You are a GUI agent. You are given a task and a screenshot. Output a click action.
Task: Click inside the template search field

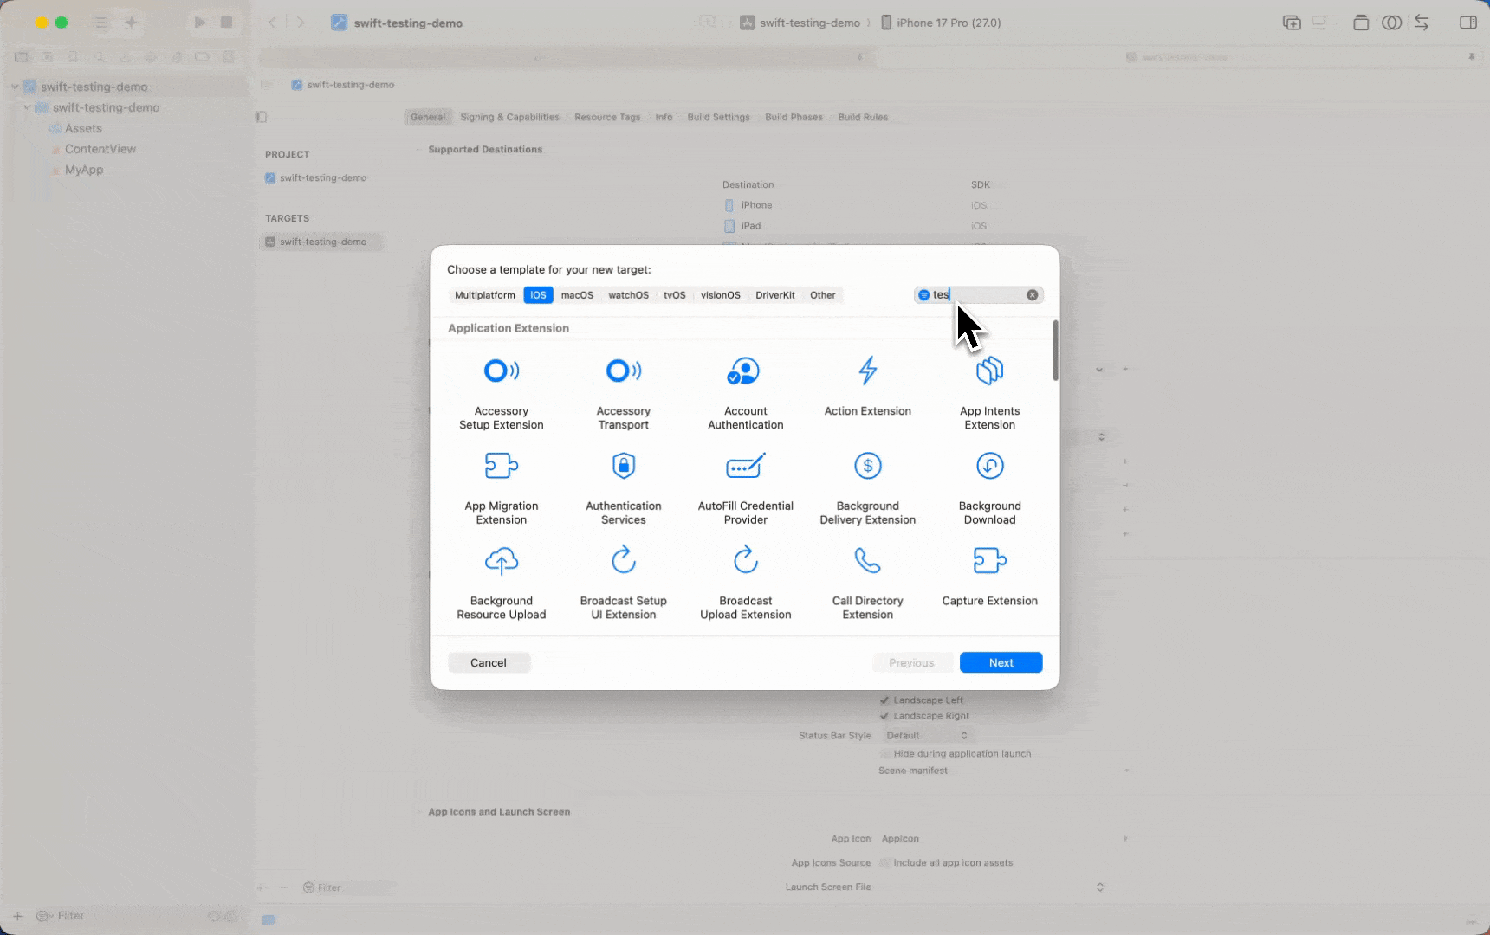[x=979, y=295]
